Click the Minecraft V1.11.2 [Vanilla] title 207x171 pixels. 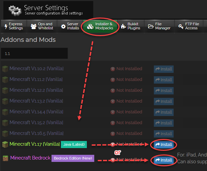[36, 79]
